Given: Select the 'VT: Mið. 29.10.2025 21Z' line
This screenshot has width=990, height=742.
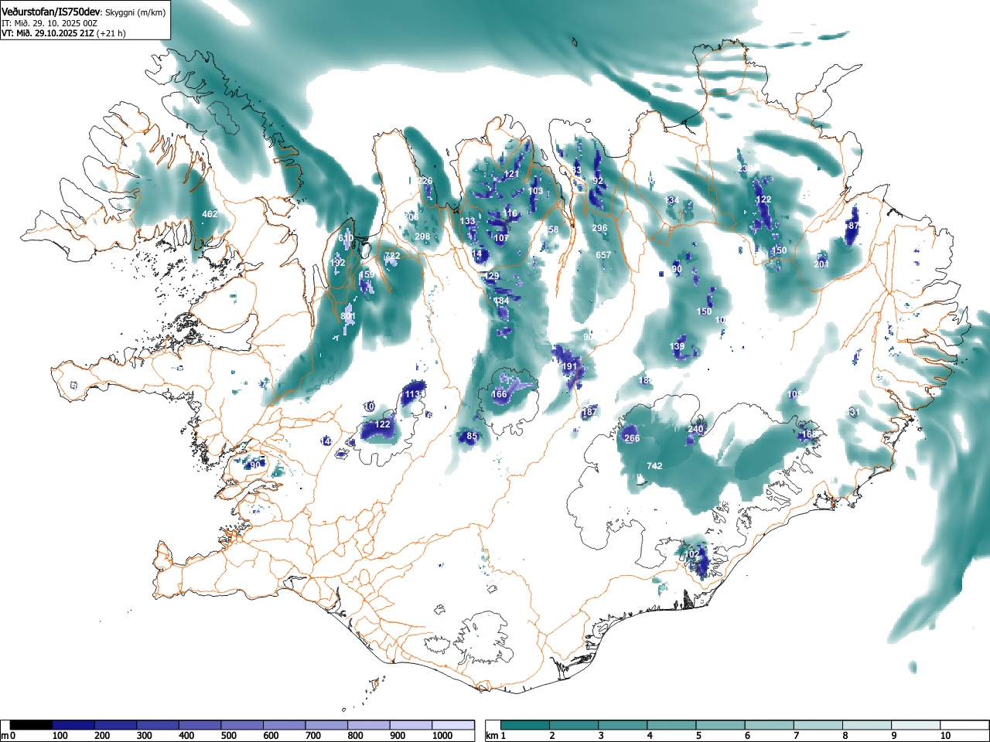Looking at the screenshot, I should coord(48,33).
